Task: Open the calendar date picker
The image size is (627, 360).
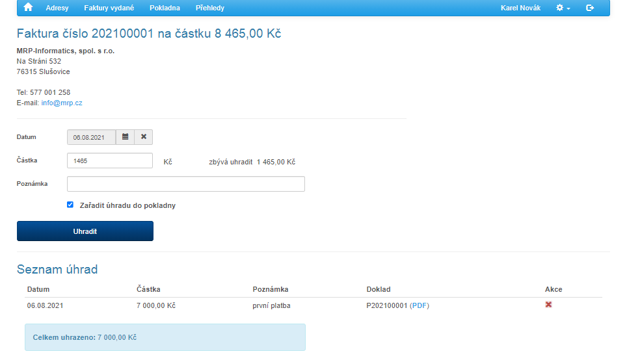Action: (125, 137)
